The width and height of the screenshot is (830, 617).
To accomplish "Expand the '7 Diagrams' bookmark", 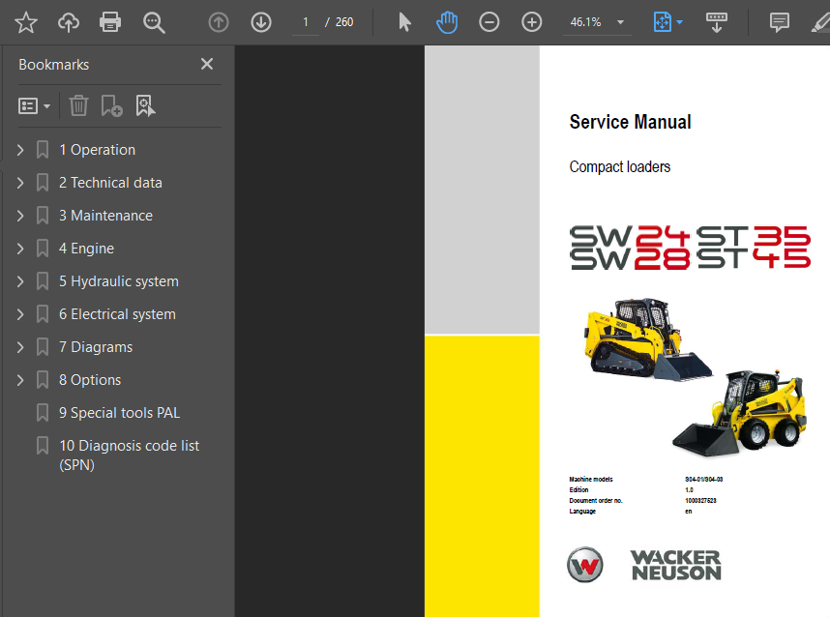I will click(18, 346).
